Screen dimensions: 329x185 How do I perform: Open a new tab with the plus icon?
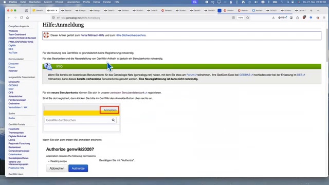(x=311, y=10)
